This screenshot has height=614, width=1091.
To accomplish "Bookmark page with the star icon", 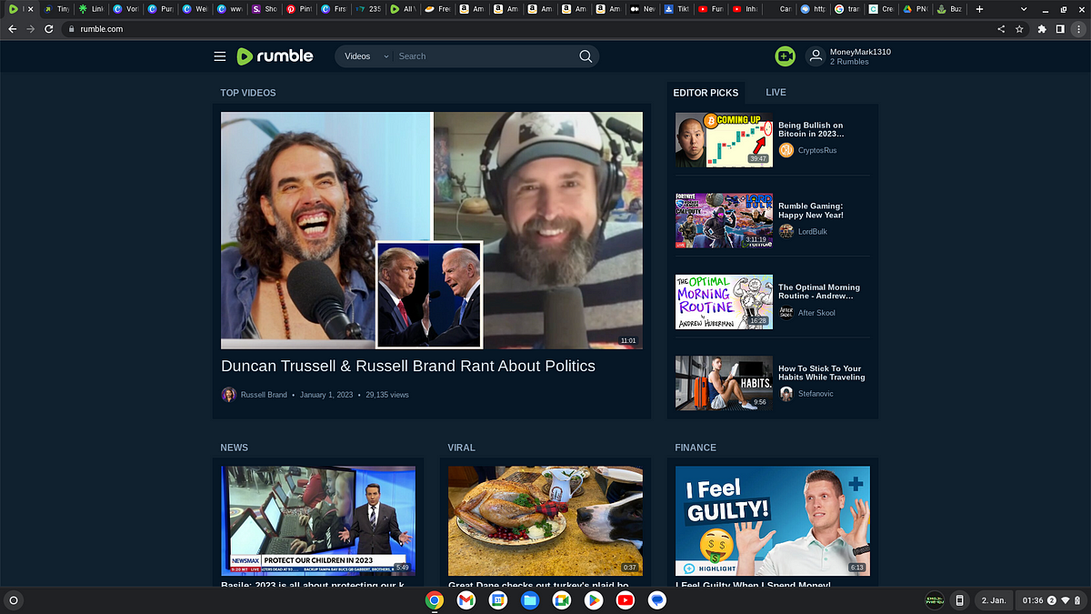I will pos(1019,29).
